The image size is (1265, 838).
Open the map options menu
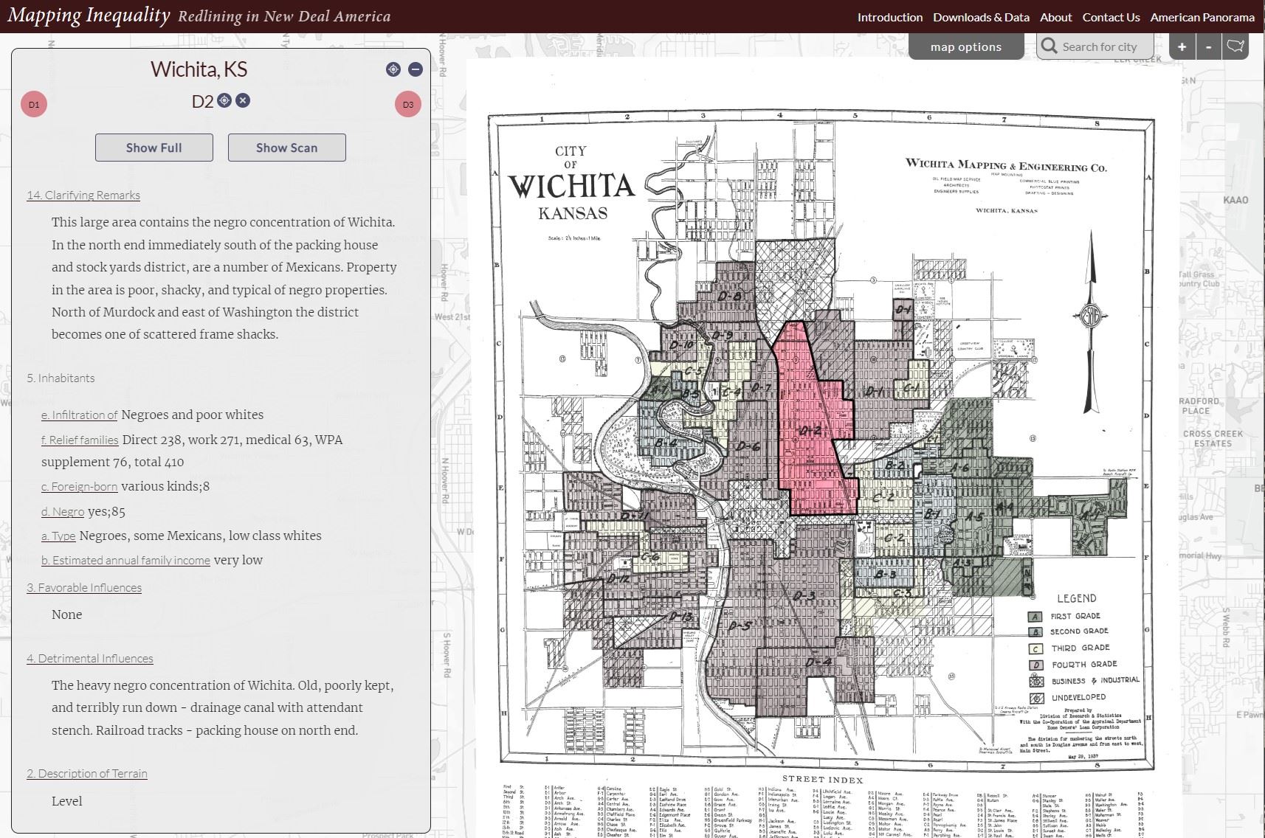pos(966,46)
